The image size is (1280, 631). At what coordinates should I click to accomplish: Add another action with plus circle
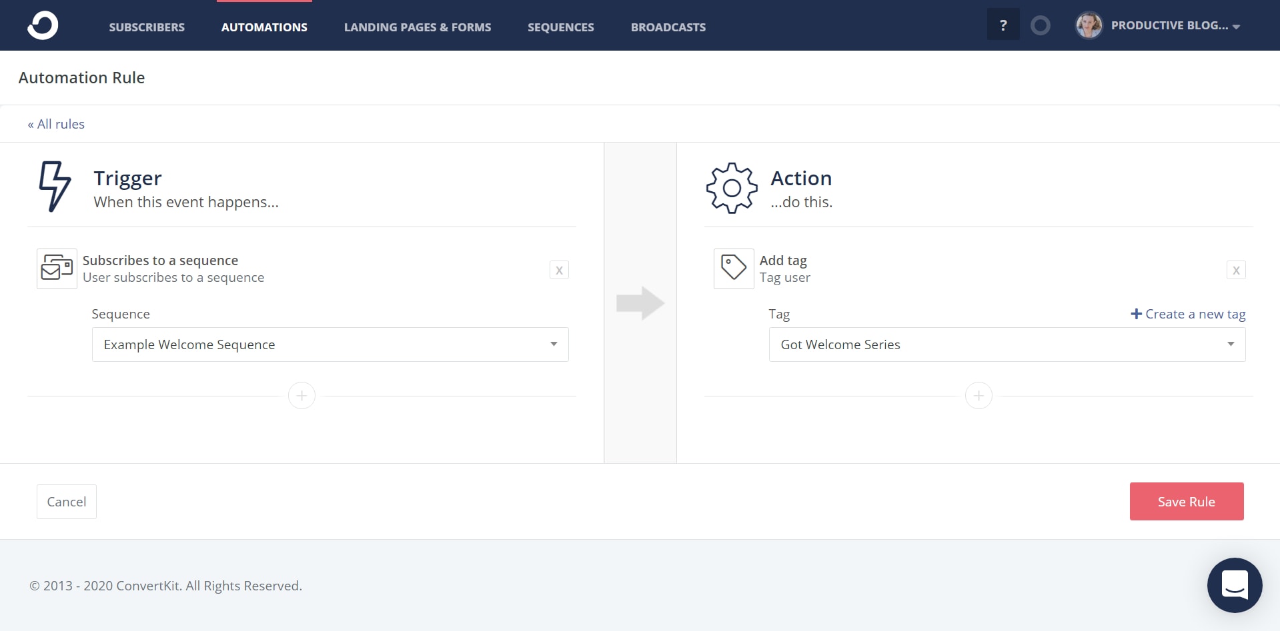click(x=979, y=396)
